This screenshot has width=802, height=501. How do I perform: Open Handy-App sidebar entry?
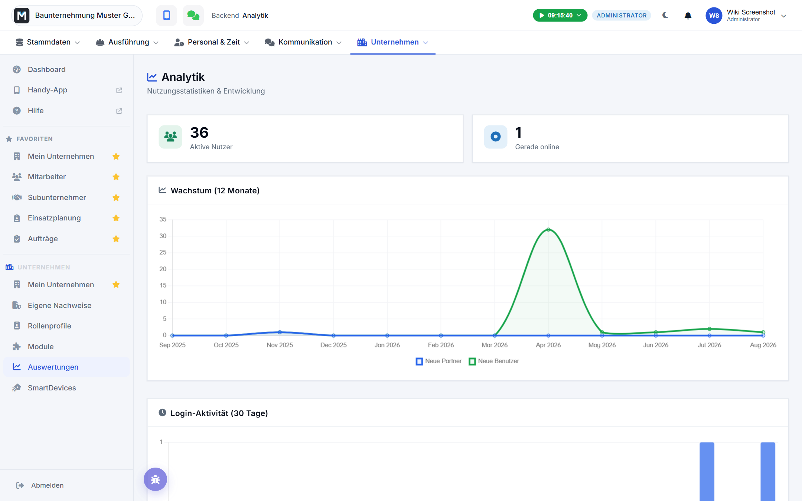tap(67, 90)
